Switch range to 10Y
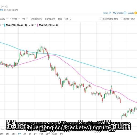The height and width of the screenshot is (137, 137). pyautogui.click(x=41, y=134)
